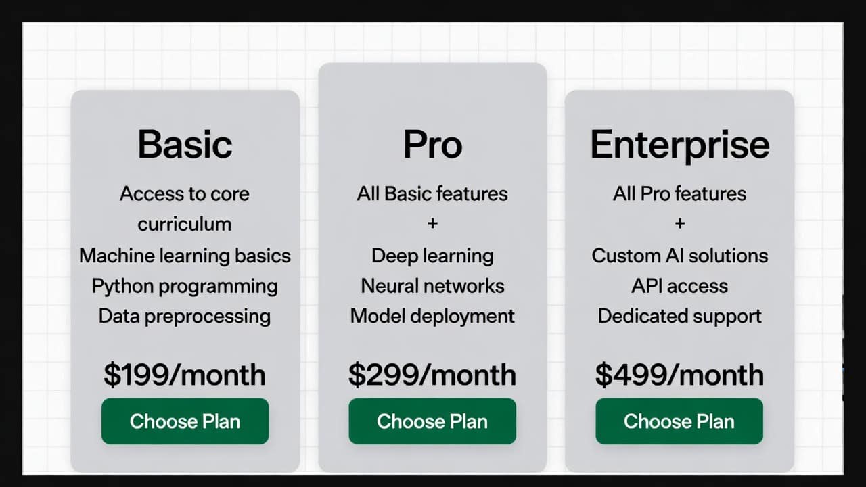
Task: Click Choose Plan button under Enterprise
Action: [679, 421]
